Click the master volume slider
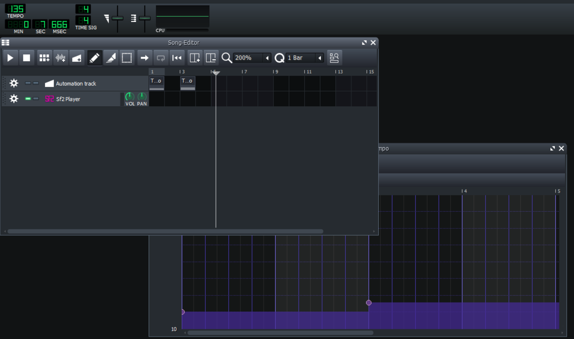 117,18
